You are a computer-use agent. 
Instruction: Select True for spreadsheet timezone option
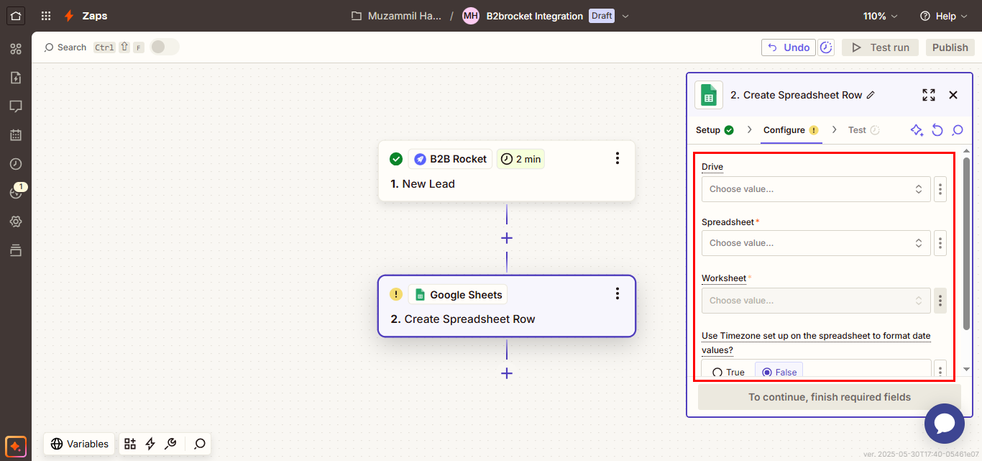728,372
